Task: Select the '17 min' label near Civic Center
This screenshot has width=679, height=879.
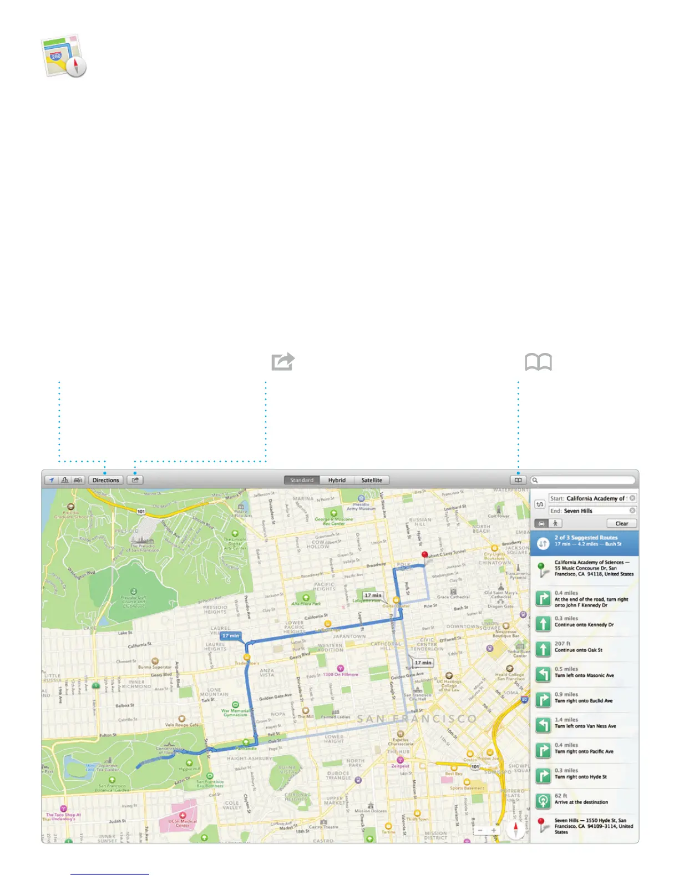Action: [423, 663]
